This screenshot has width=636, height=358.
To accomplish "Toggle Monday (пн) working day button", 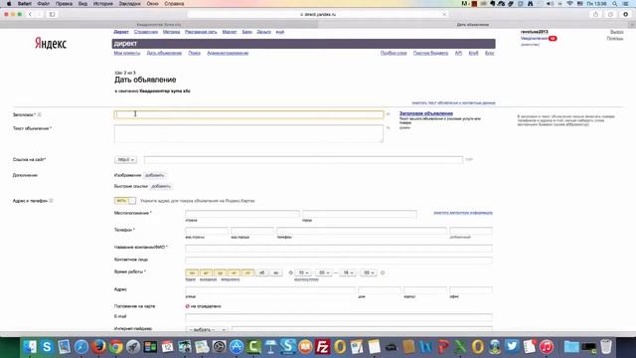I will 192,272.
